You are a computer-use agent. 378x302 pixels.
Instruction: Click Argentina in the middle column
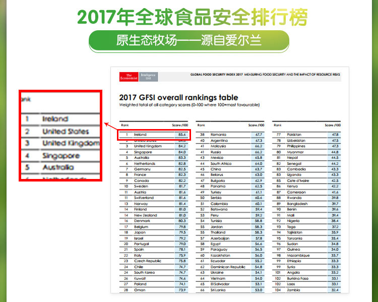coord(219,140)
